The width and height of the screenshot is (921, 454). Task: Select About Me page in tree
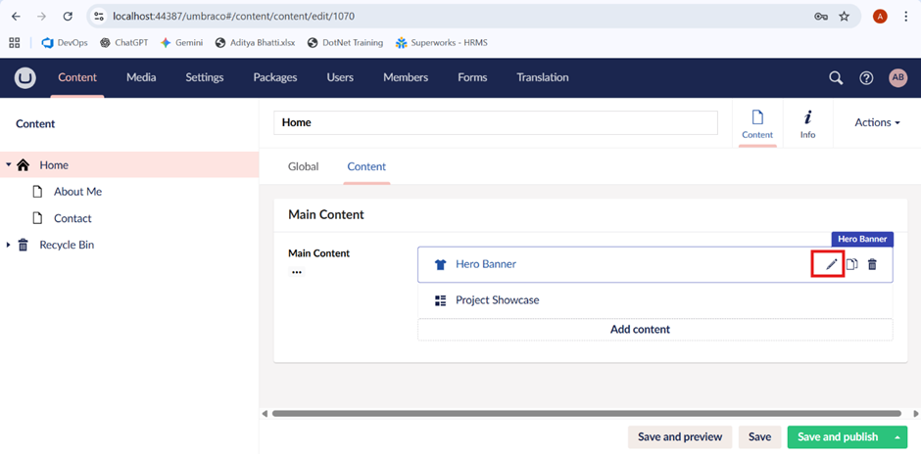tap(77, 192)
